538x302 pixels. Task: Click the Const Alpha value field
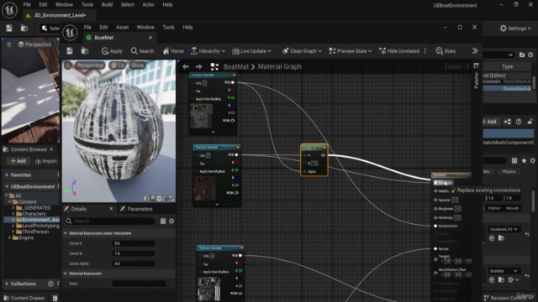134,263
